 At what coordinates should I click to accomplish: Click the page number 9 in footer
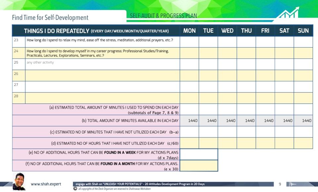click(280, 184)
